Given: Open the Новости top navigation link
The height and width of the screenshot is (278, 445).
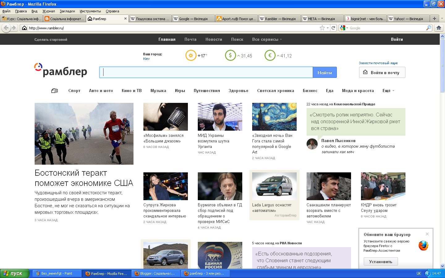Looking at the screenshot, I should tap(214, 40).
